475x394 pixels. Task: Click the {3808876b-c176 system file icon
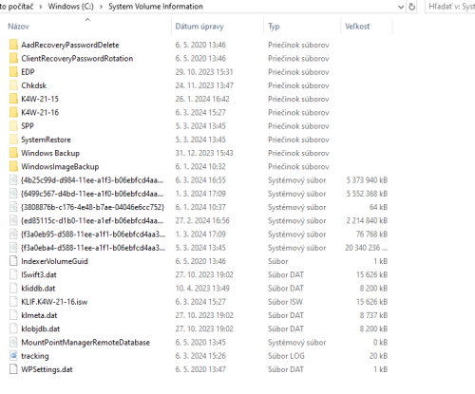pos(13,207)
